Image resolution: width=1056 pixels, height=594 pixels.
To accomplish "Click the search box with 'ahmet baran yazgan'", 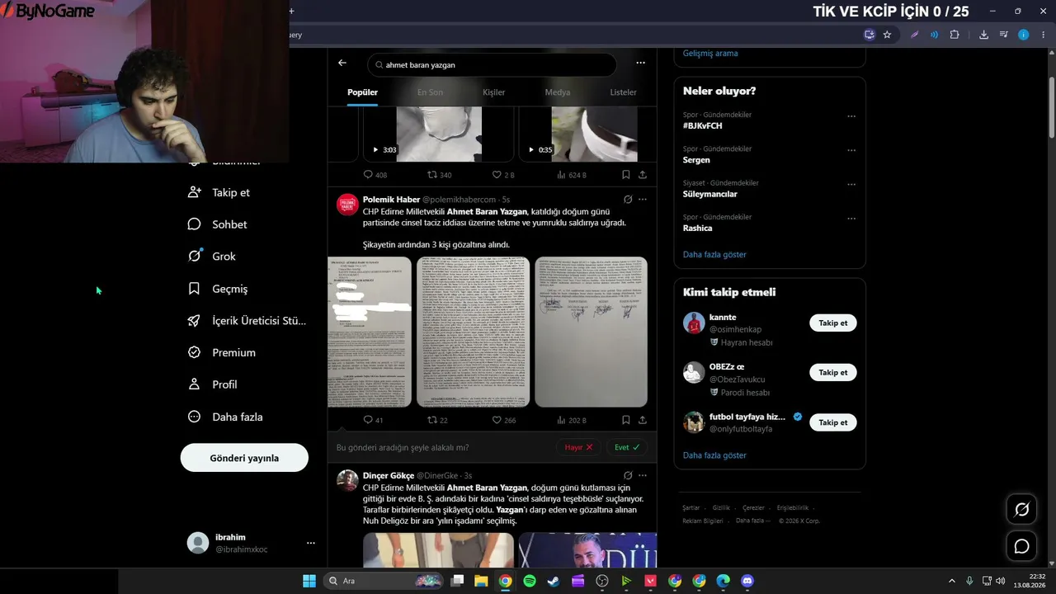I will (x=492, y=64).
